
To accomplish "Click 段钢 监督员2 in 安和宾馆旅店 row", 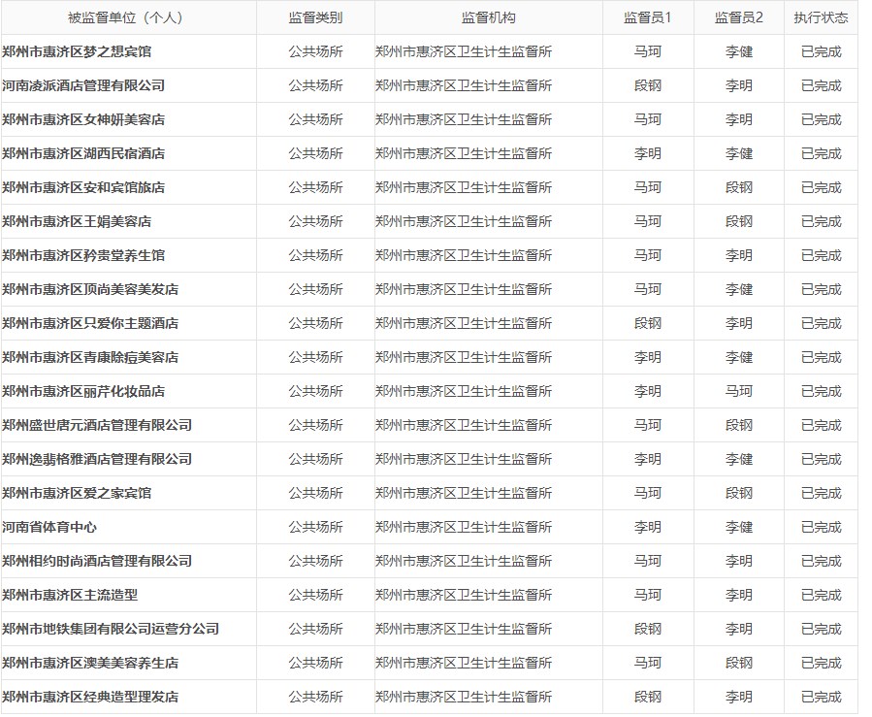I will coord(738,187).
